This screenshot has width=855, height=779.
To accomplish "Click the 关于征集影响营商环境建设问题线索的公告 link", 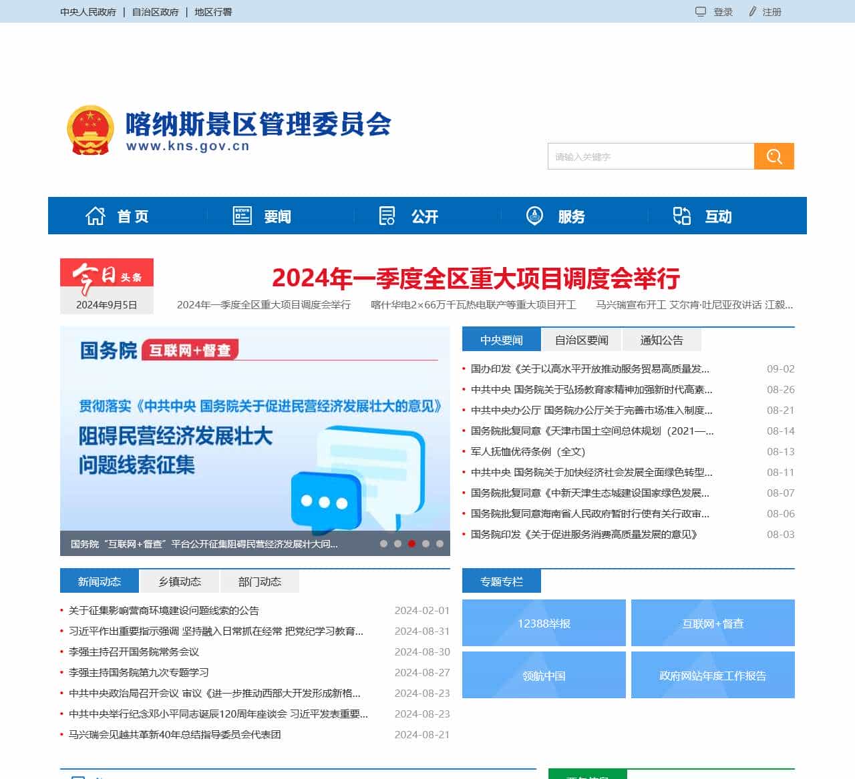I will coord(164,610).
